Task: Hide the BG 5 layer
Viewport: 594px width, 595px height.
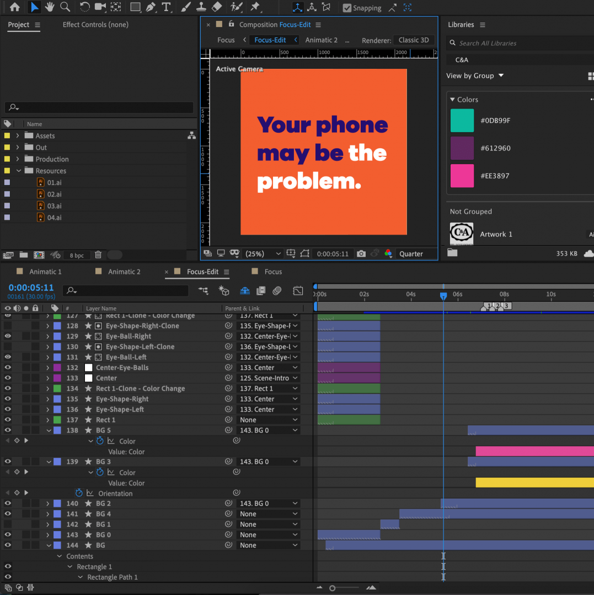Action: pos(8,430)
